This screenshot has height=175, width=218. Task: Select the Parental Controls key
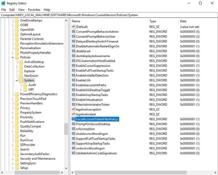pyautogui.click(x=32, y=39)
